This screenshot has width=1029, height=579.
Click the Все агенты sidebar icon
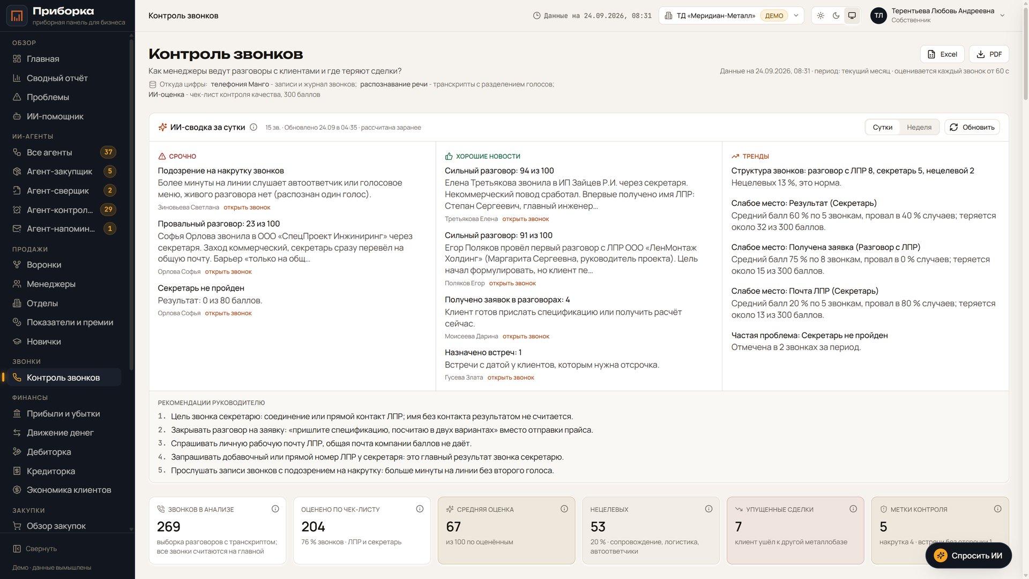[17, 152]
